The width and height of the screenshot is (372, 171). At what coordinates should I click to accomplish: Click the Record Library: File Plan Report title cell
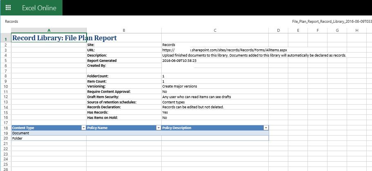[49, 38]
